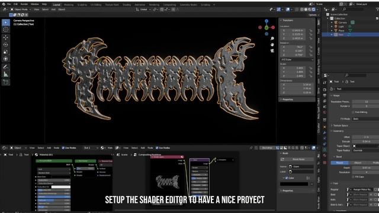Switch to rendered viewport shading mode
Viewport: 379px width, 213px height.
click(313, 9)
